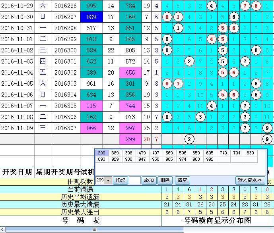Viewport: 274px width, 233px height.
Task: Select number 398 in the popup list
Action: [x=129, y=153]
